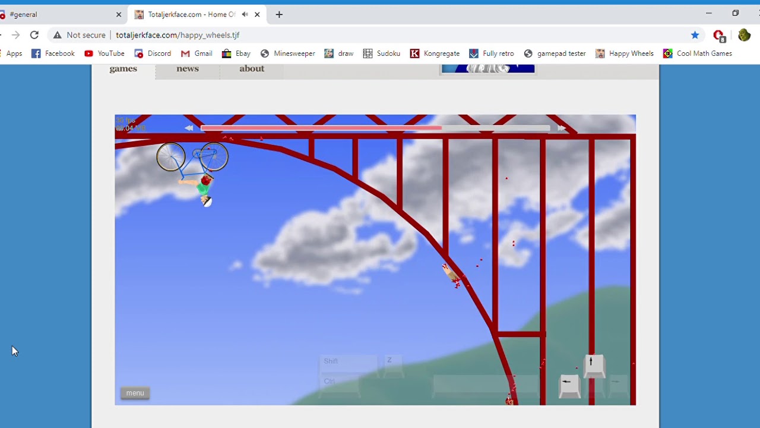This screenshot has width=760, height=428.
Task: Click the replay rewind arrows
Action: [x=189, y=128]
